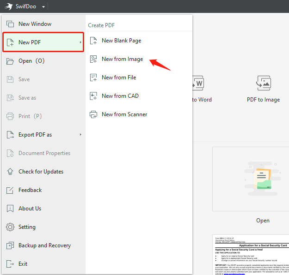Expand the New PDF submenu arrow
This screenshot has width=289, height=275.
click(x=80, y=42)
